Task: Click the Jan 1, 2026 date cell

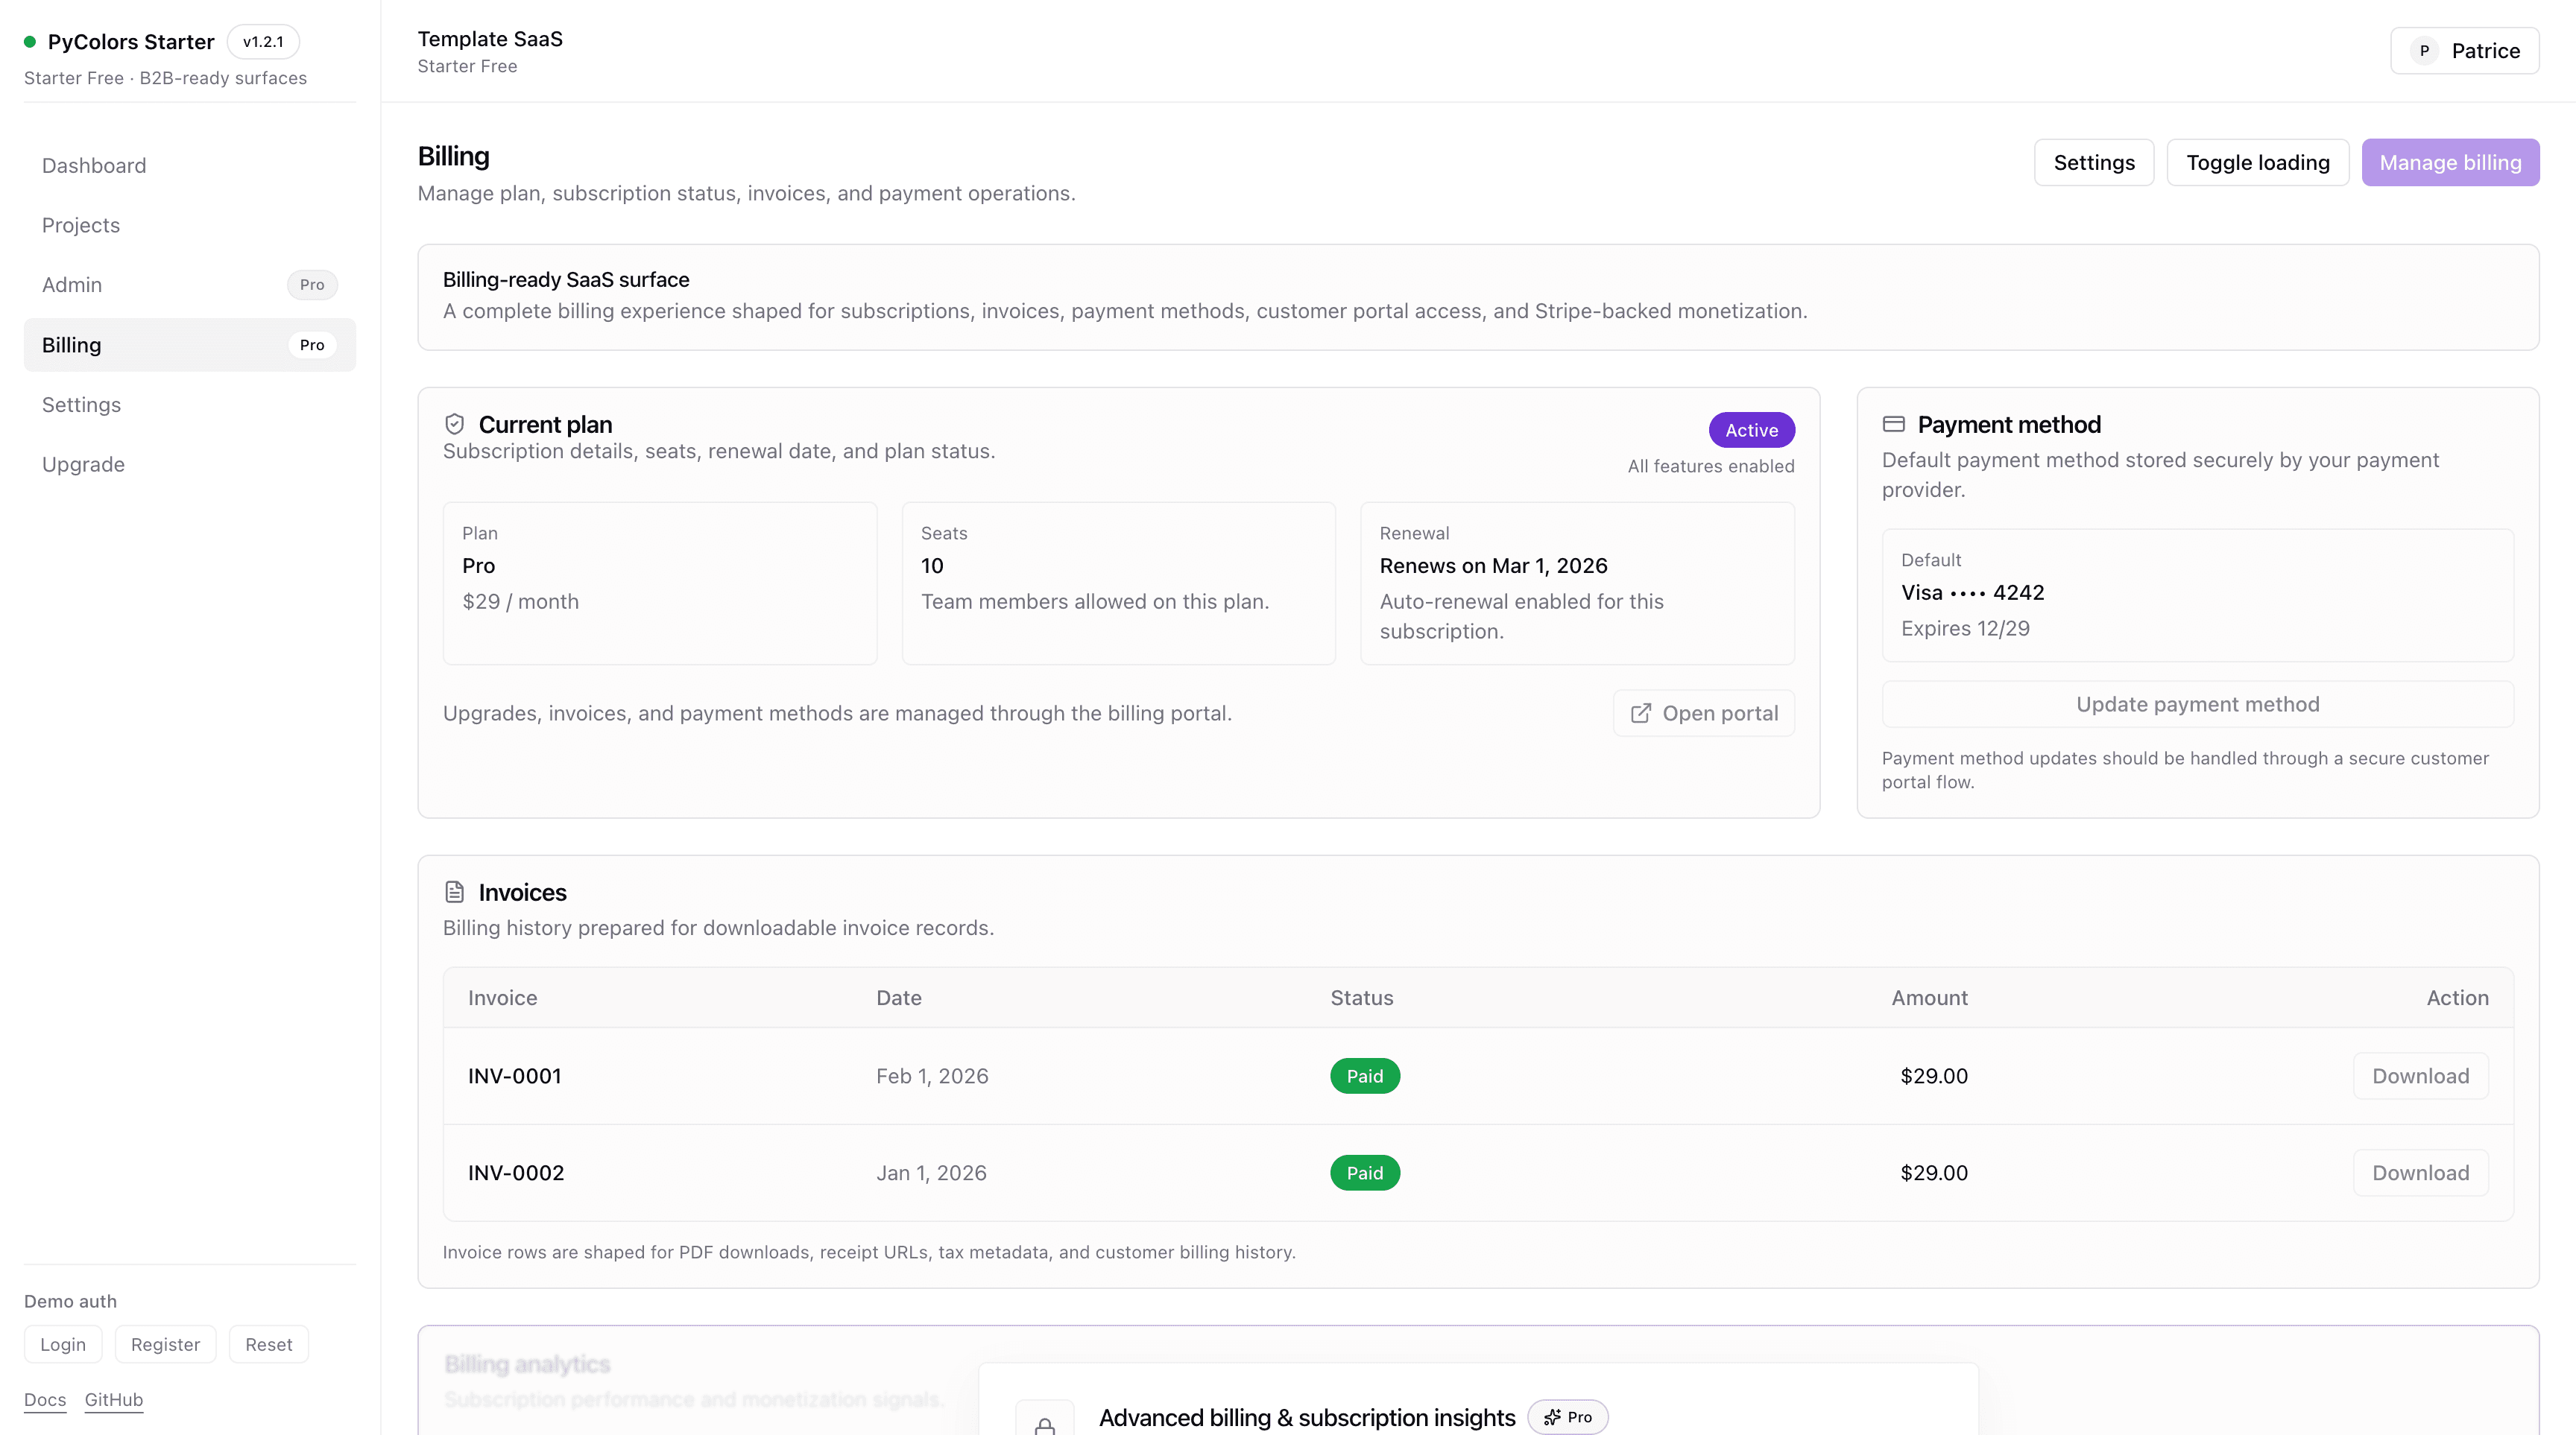Action: coord(931,1173)
